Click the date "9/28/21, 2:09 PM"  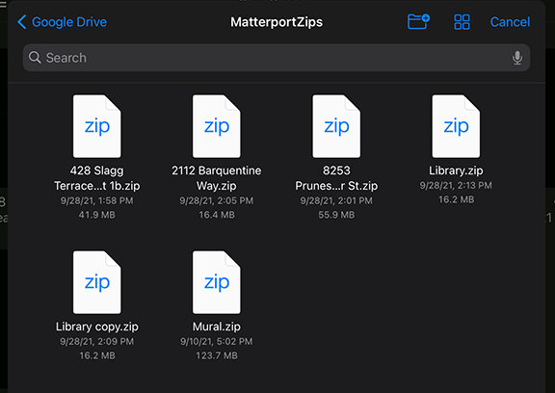pyautogui.click(x=97, y=341)
